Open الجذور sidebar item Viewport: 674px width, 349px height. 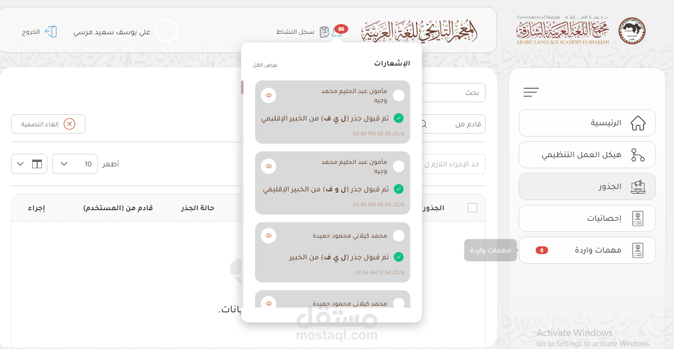587,187
